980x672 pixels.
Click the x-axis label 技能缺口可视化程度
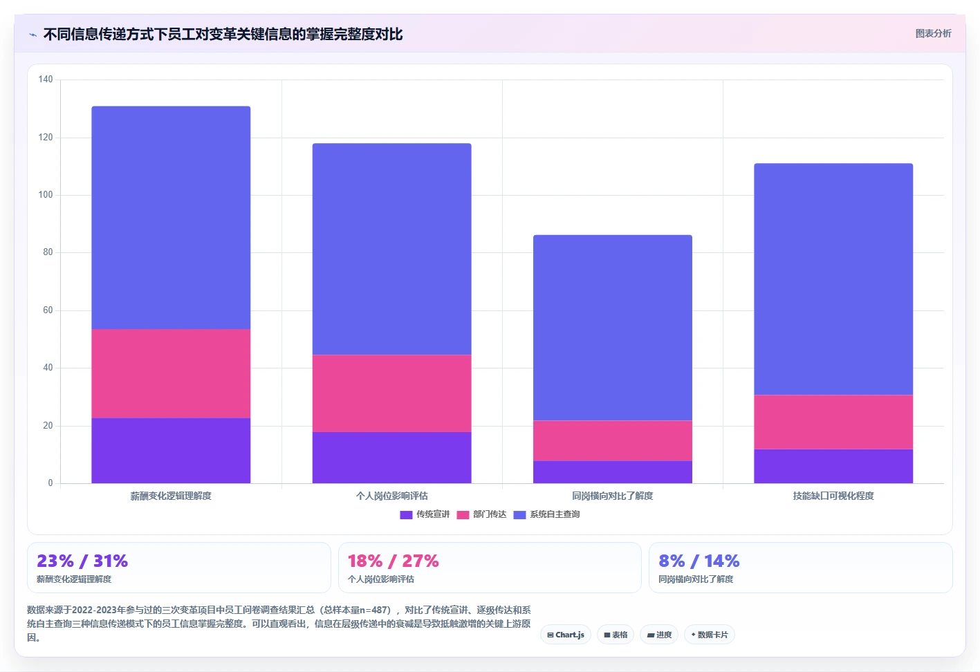[x=833, y=496]
